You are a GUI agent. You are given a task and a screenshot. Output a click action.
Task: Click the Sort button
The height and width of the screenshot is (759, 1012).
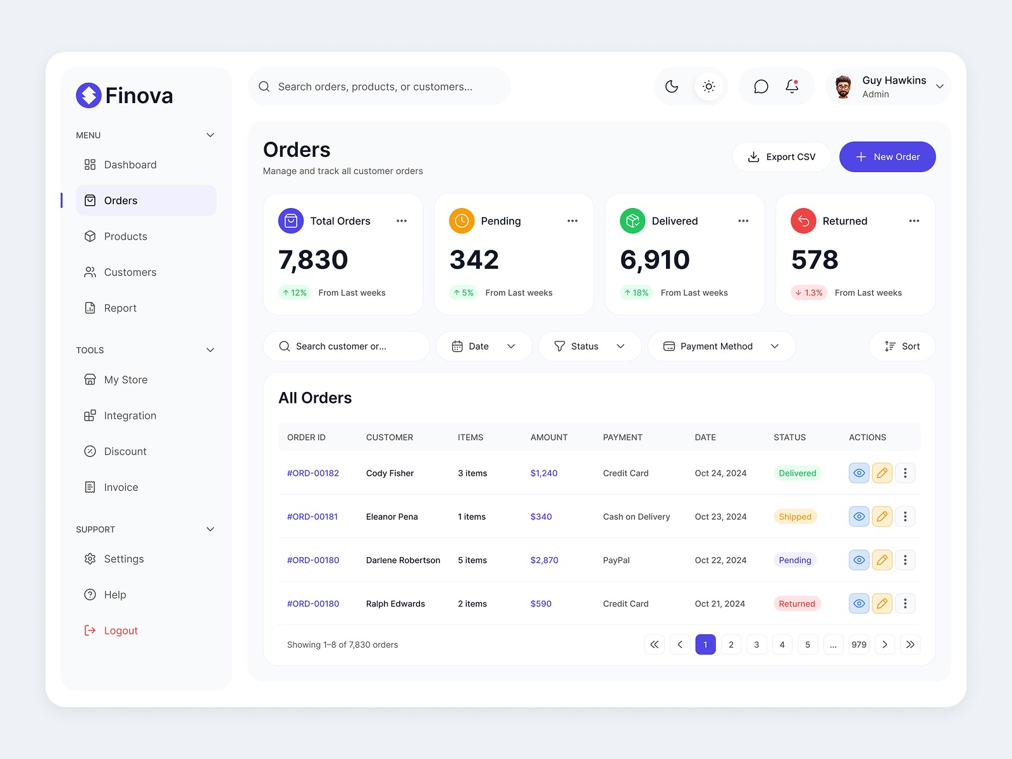coord(902,347)
